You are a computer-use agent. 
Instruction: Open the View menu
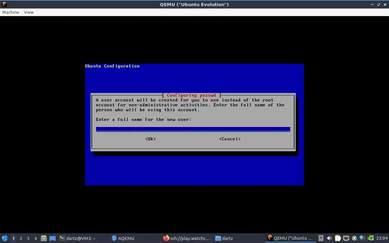click(x=29, y=12)
